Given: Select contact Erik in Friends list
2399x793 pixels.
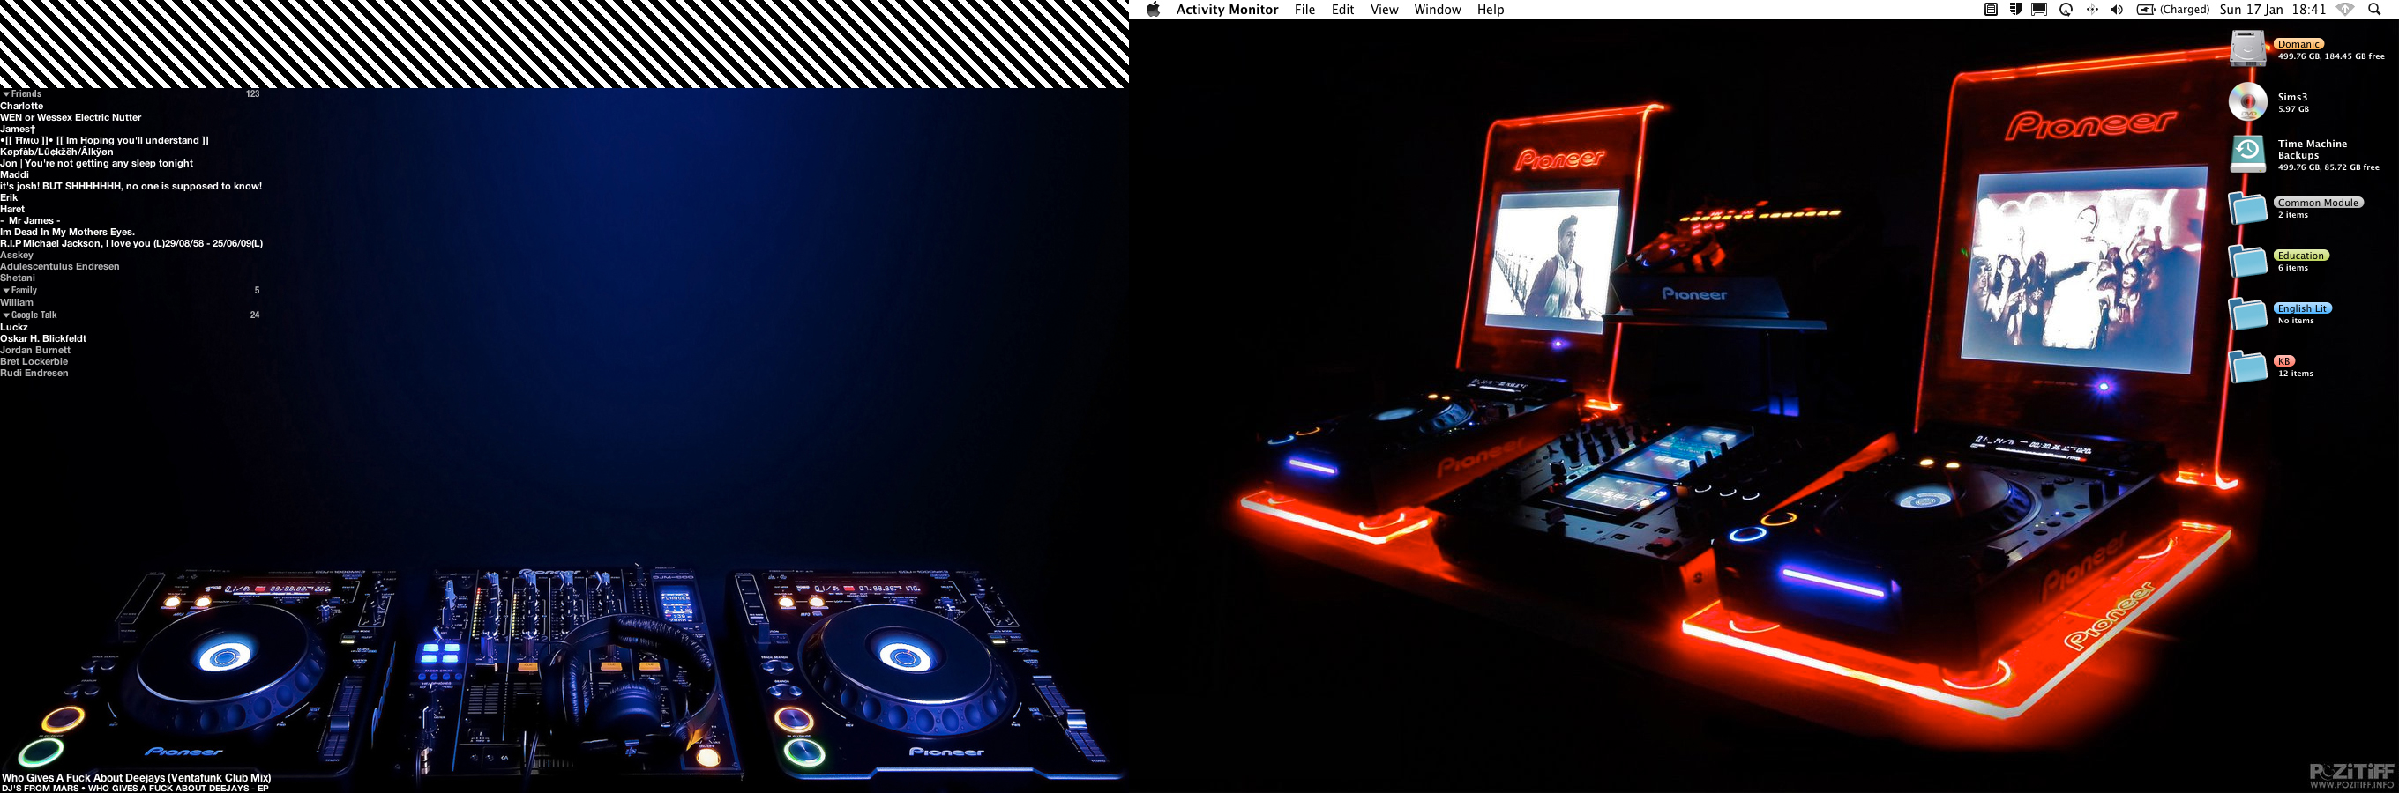Looking at the screenshot, I should [10, 197].
